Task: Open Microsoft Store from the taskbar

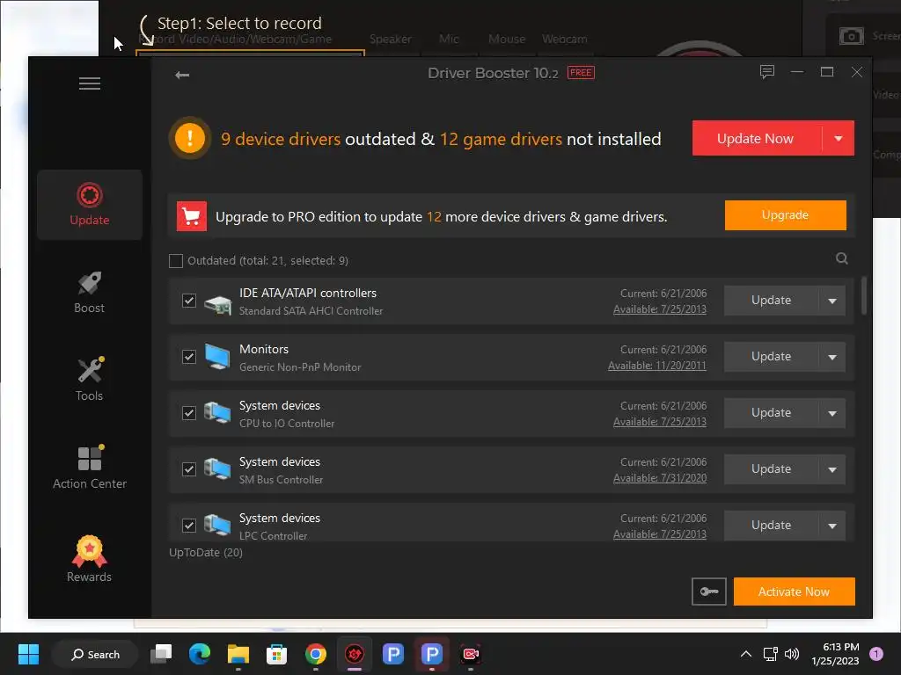Action: 277,654
